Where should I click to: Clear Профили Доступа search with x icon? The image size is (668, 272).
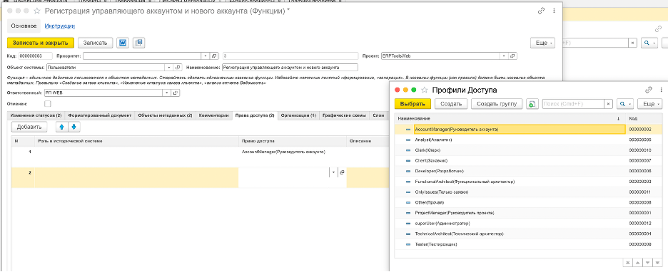click(609, 104)
